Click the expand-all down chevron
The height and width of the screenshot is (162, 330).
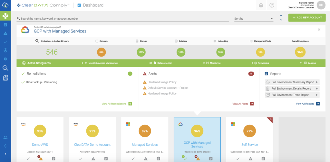coord(281,15)
